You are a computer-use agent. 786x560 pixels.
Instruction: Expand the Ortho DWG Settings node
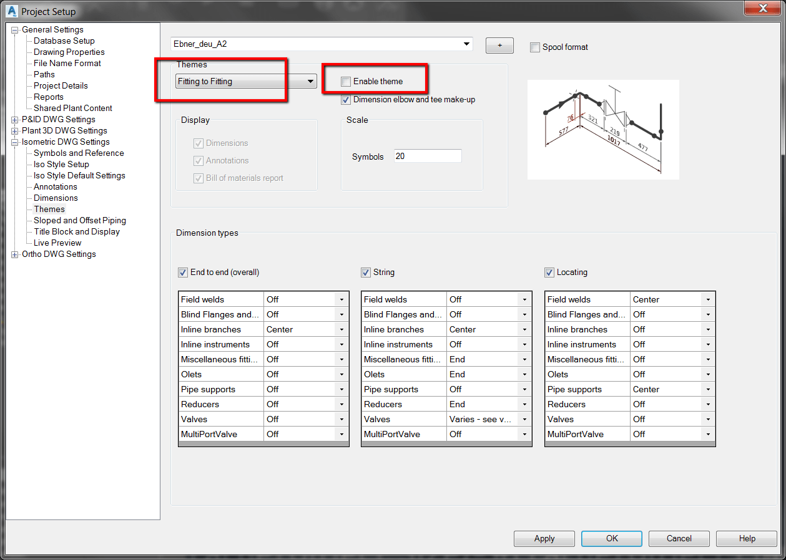point(15,254)
